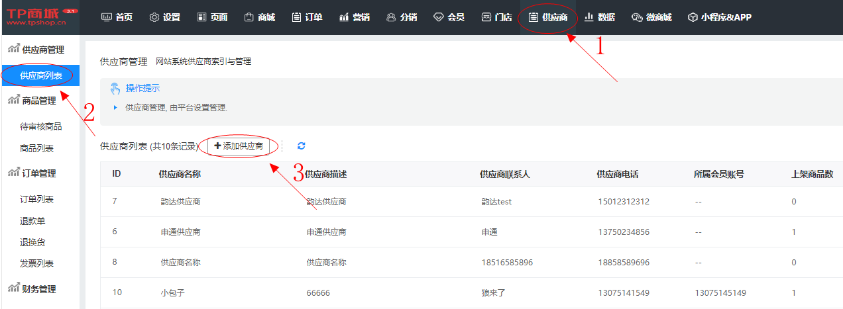This screenshot has width=843, height=309.
Task: Click the hand icon next to 操作提示
Action: click(x=115, y=88)
